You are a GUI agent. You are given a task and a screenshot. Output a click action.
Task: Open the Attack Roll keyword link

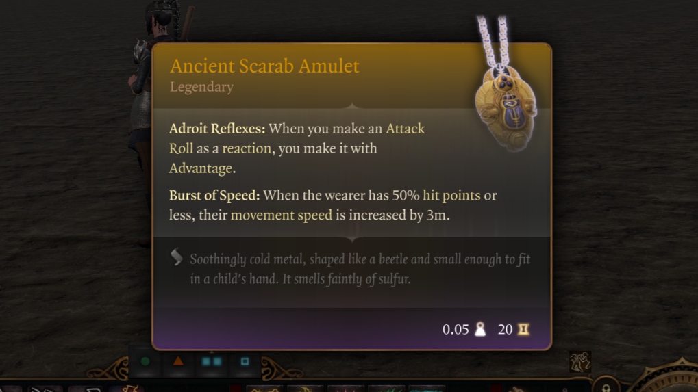(x=297, y=138)
